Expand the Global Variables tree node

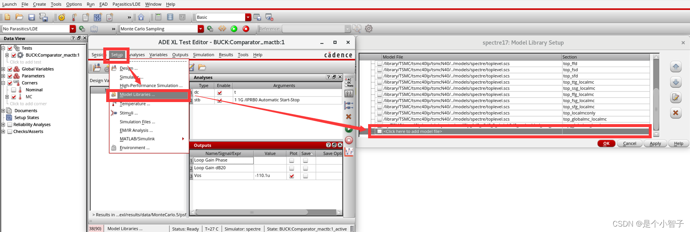pyautogui.click(x=3, y=69)
